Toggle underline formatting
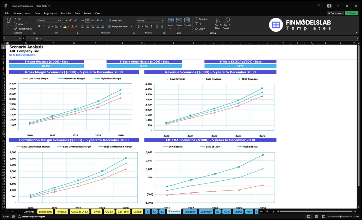The height and width of the screenshot is (220, 362). (48, 26)
